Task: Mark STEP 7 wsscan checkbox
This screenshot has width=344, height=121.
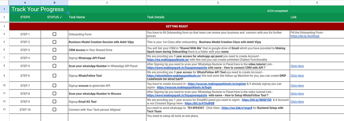Action: pyautogui.click(x=54, y=85)
